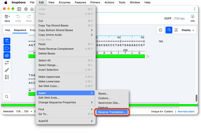Screen dimensions: 201x133
Task: Open the three-dot overflow menu
Action: point(195,9)
